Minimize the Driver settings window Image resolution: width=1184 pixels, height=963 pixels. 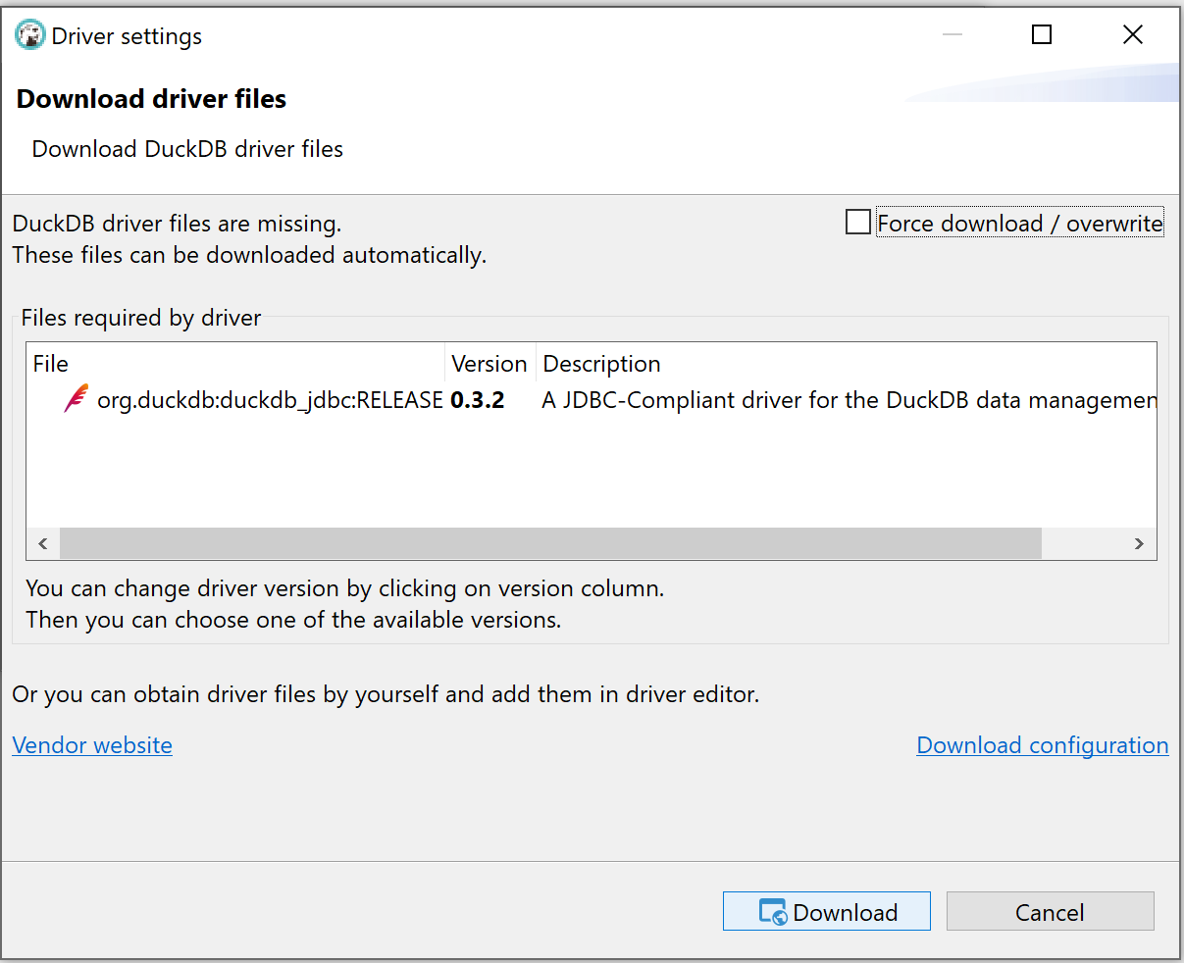952,34
